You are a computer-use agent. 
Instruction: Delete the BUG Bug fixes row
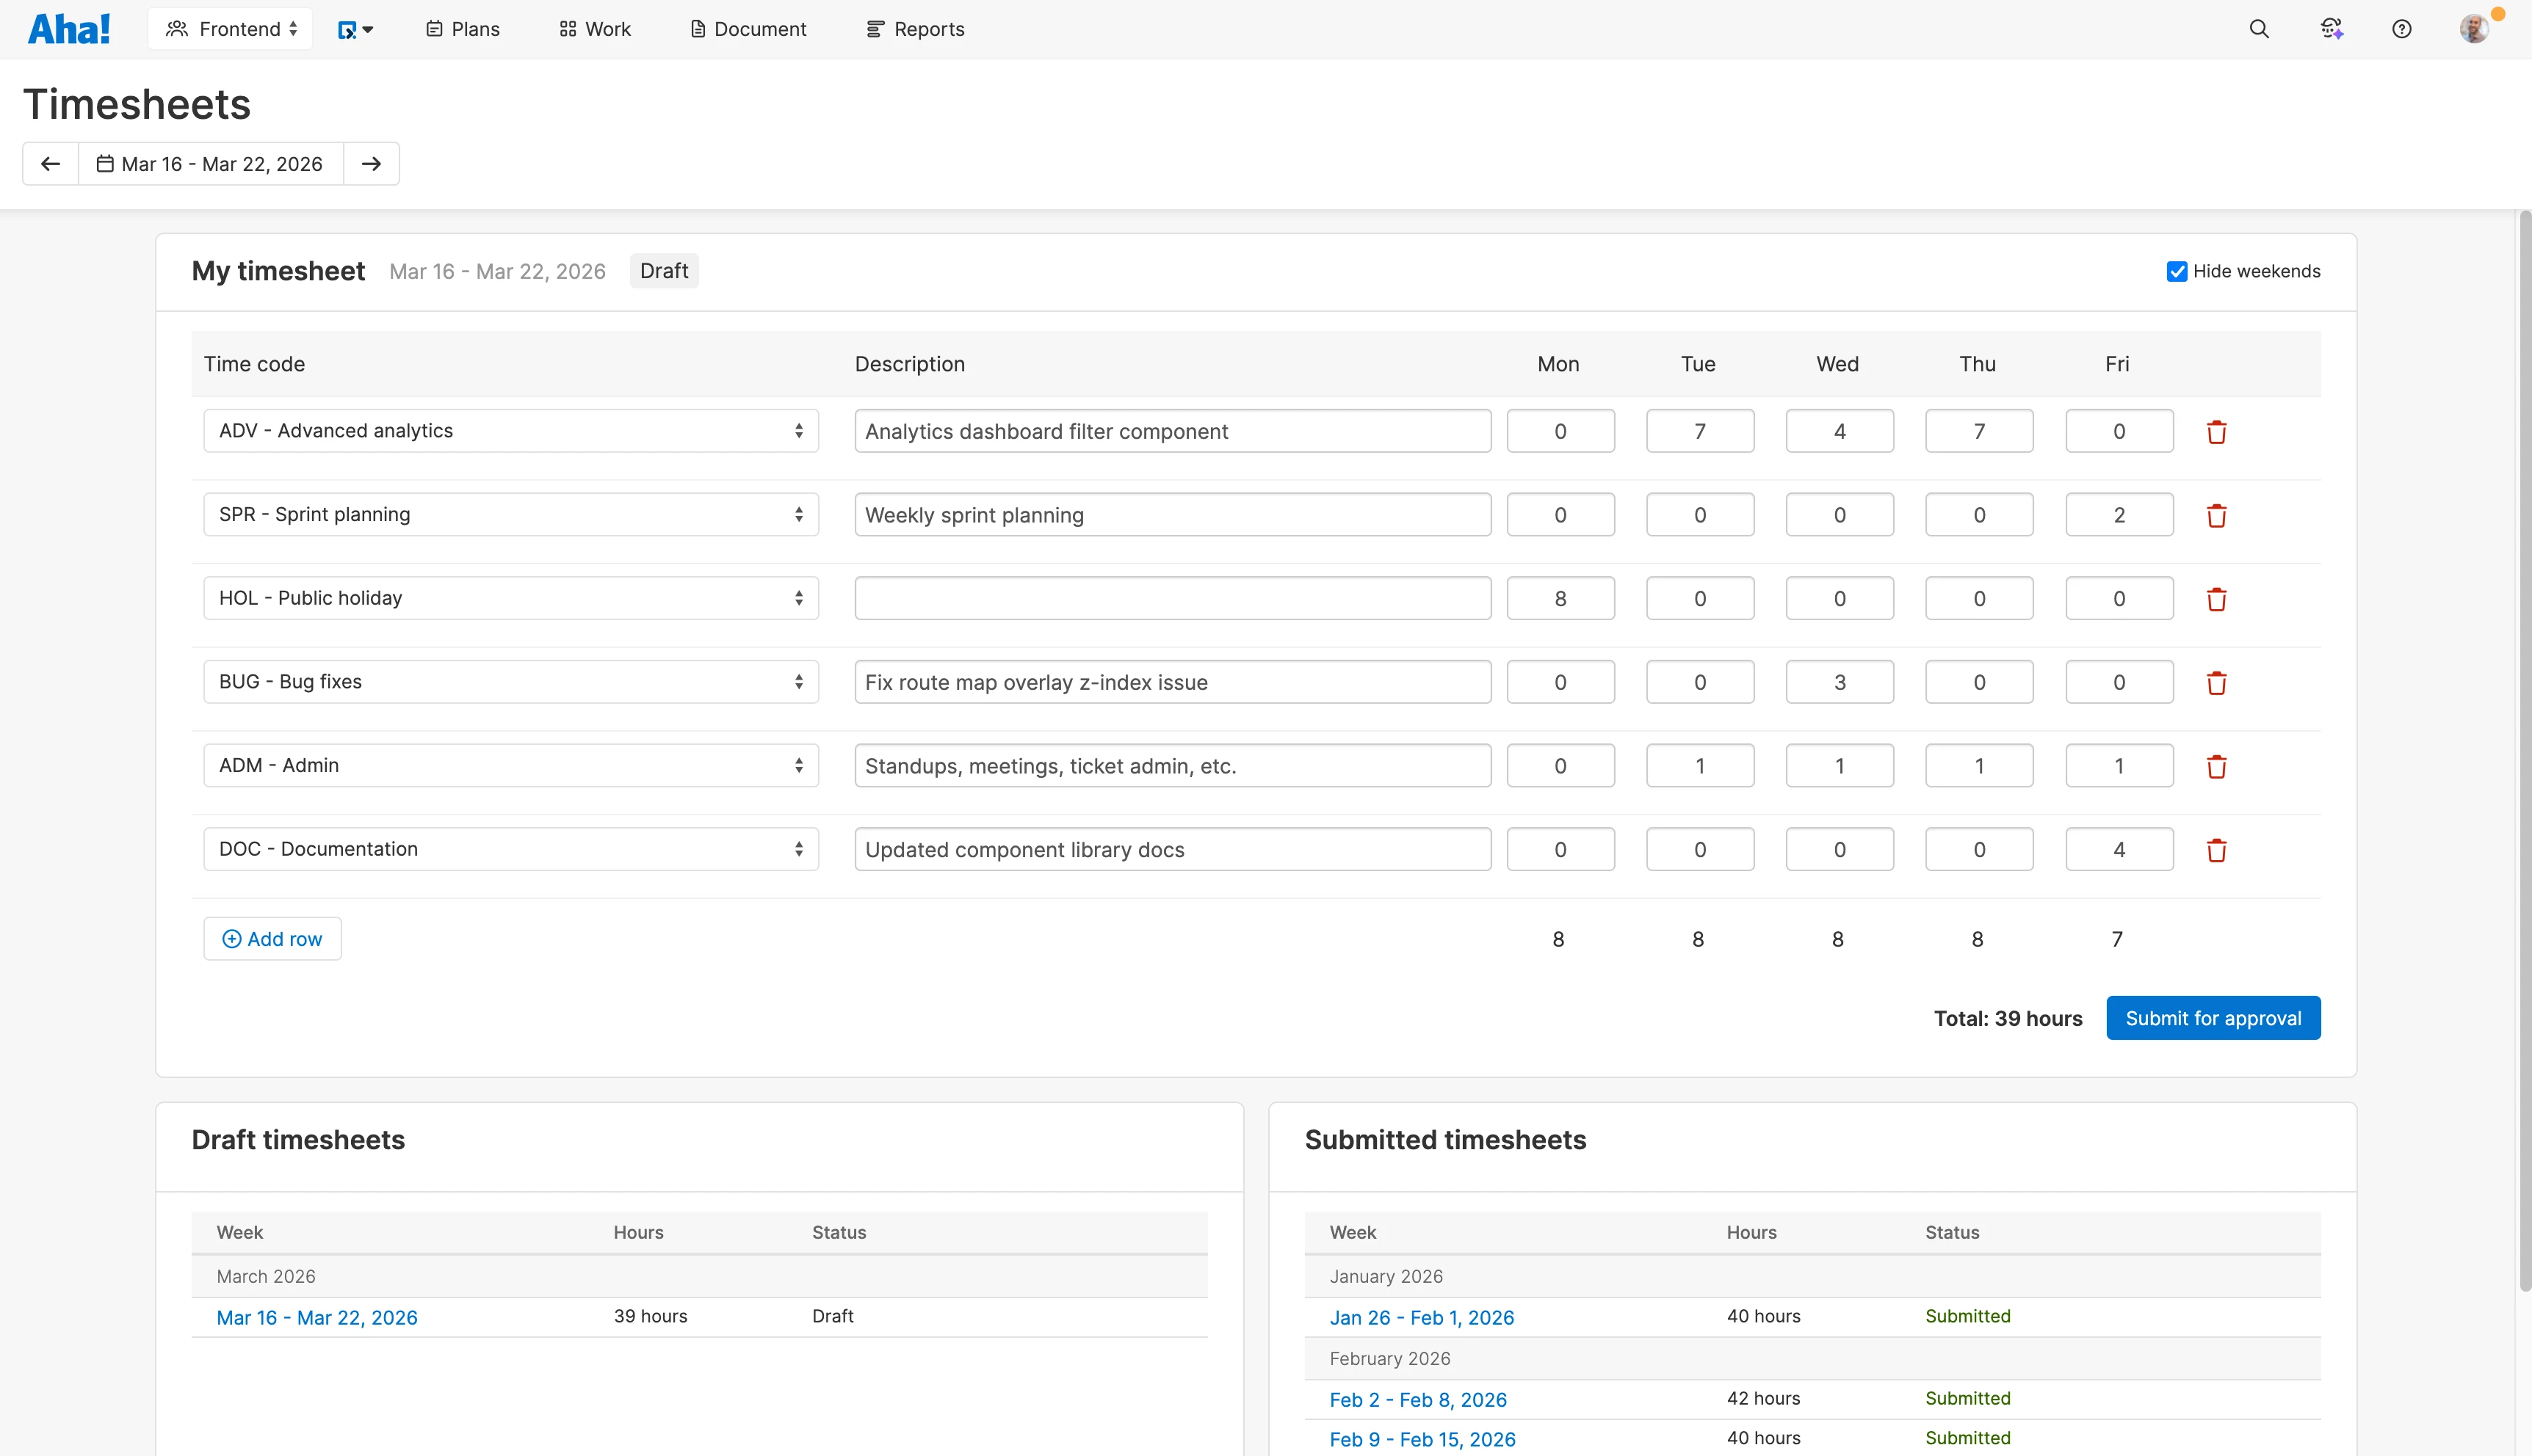[2217, 682]
